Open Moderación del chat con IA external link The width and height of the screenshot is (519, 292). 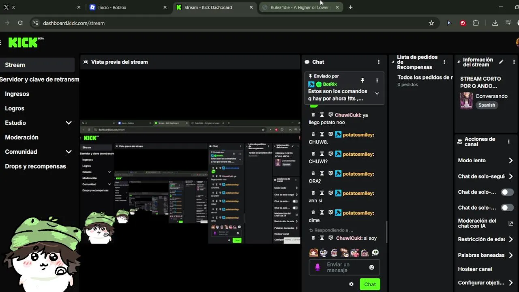[x=510, y=223]
